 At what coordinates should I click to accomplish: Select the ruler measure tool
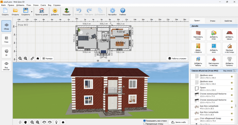click(32, 58)
